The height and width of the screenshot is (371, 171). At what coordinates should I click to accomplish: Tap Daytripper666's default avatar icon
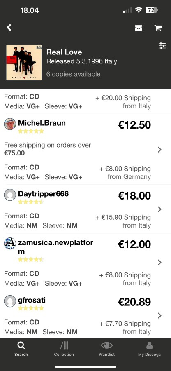point(10,195)
